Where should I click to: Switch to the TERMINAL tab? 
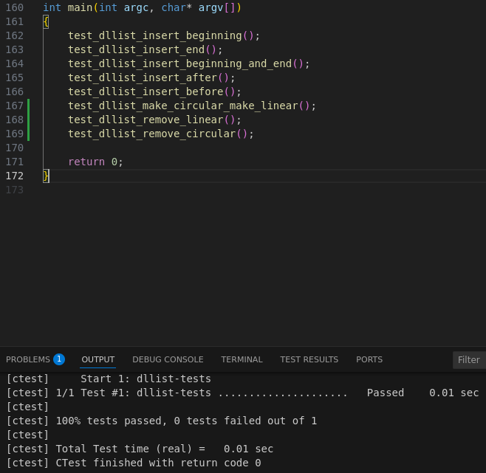coord(242,359)
